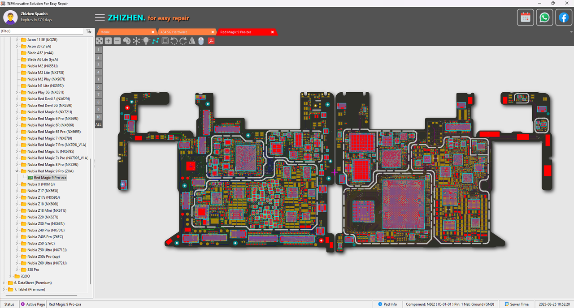Expand Axon 20 (z1aA) folder

[x=17, y=46]
